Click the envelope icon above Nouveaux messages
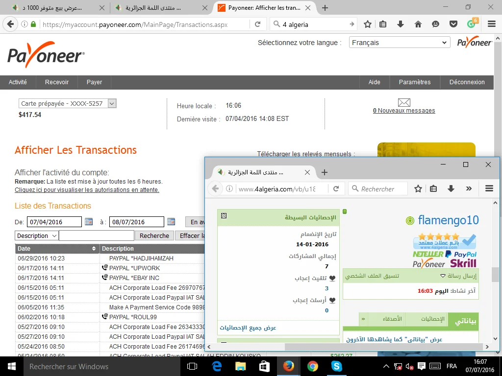The width and height of the screenshot is (502, 376). [x=404, y=102]
